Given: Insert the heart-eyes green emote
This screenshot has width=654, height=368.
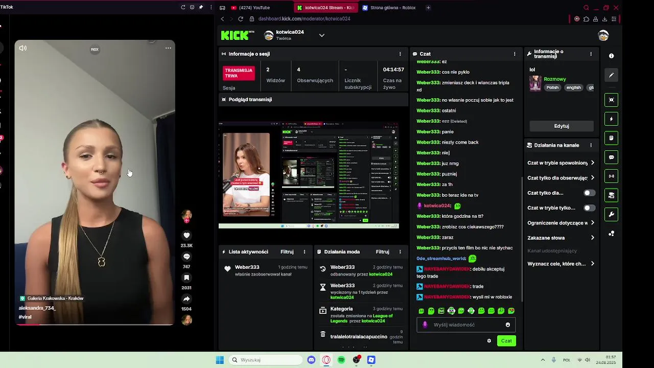Looking at the screenshot, I should [x=511, y=311].
